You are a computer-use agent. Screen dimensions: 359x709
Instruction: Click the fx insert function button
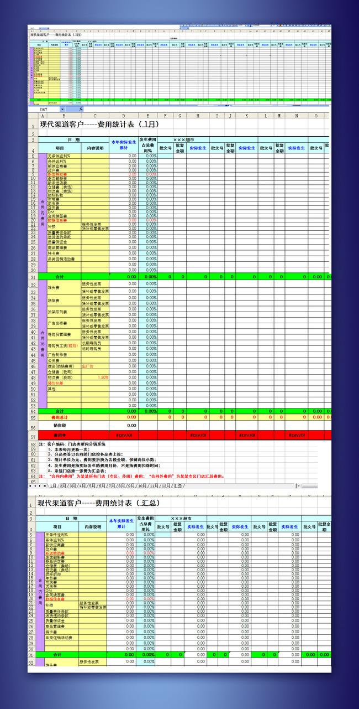(x=81, y=110)
